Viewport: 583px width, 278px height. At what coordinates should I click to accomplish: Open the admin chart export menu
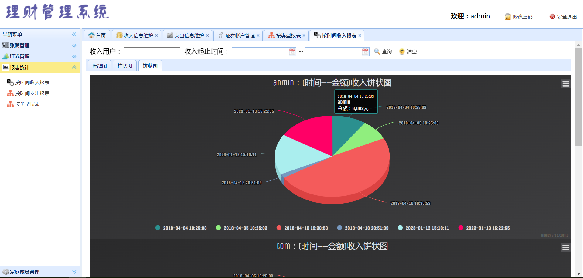pyautogui.click(x=566, y=84)
